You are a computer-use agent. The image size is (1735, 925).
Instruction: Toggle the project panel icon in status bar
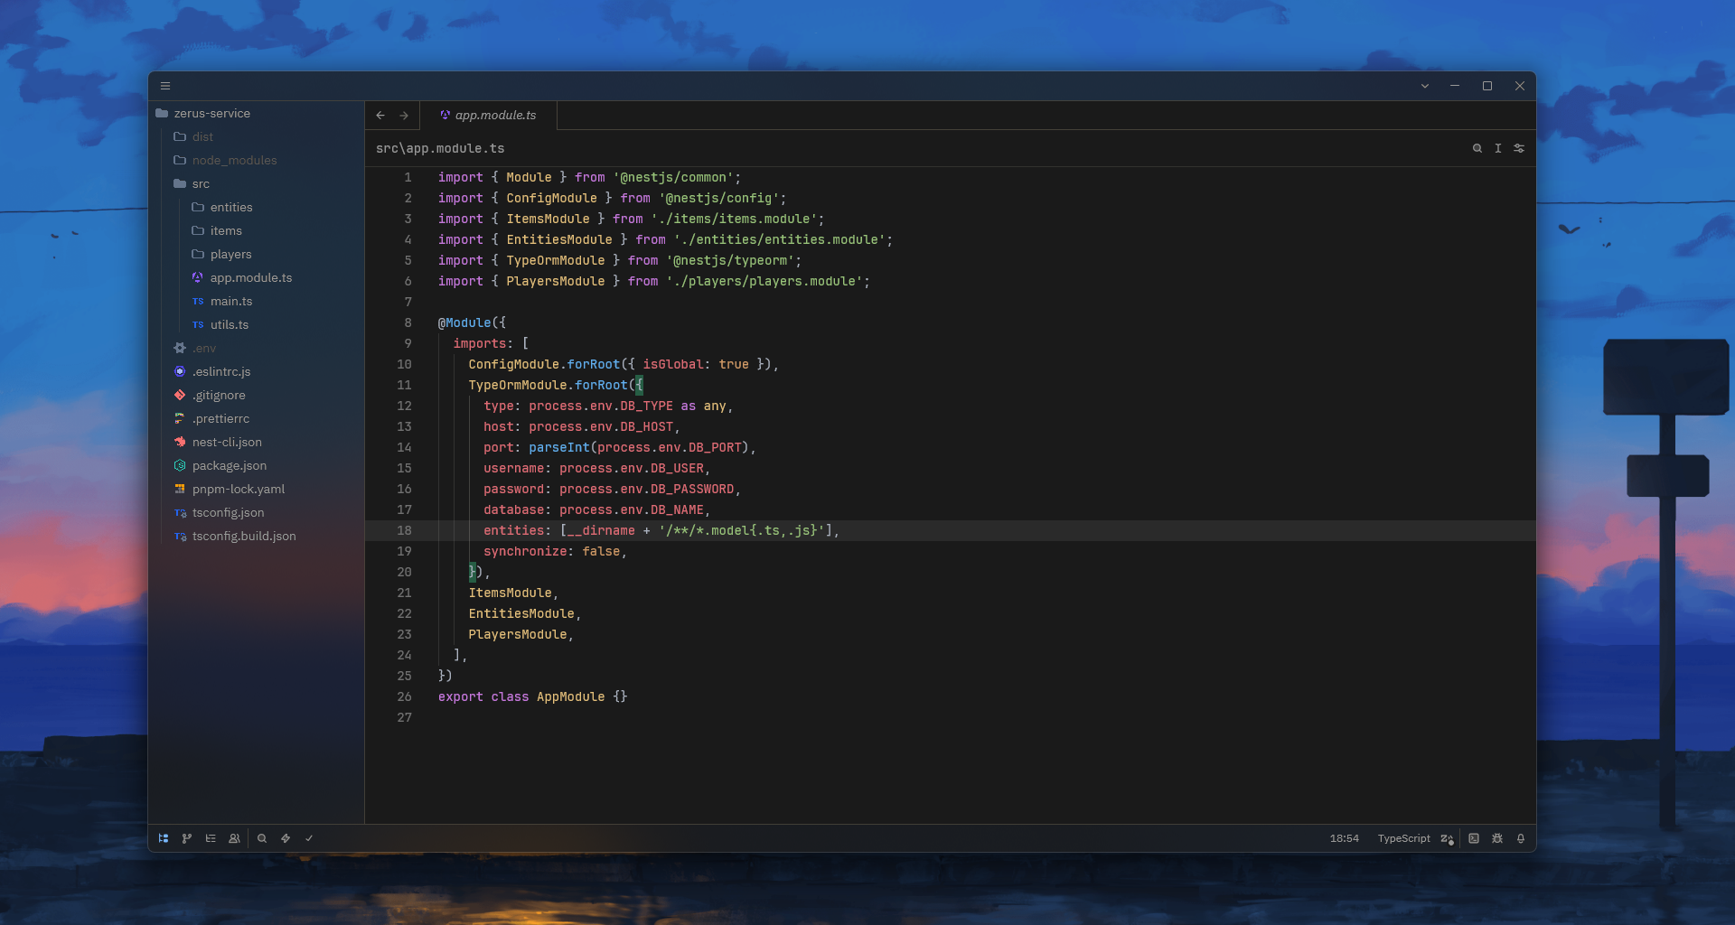coord(164,838)
